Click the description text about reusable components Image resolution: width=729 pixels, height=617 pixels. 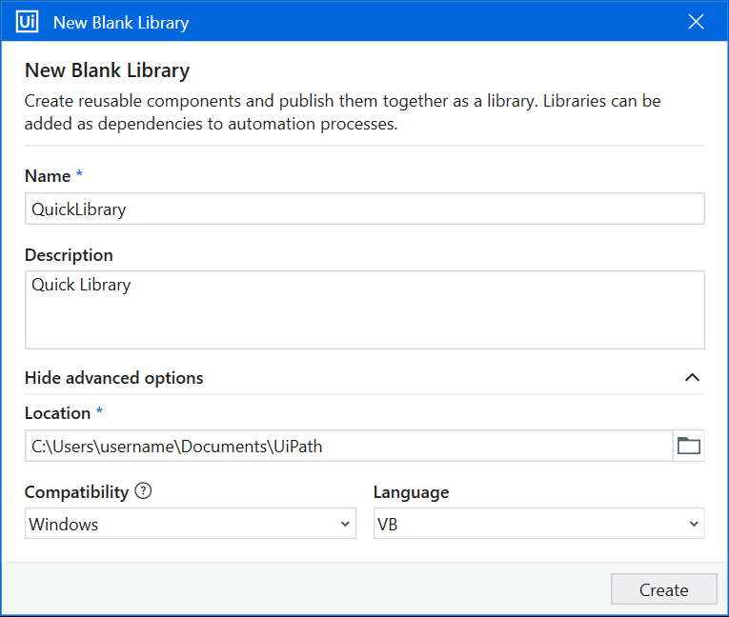(343, 112)
